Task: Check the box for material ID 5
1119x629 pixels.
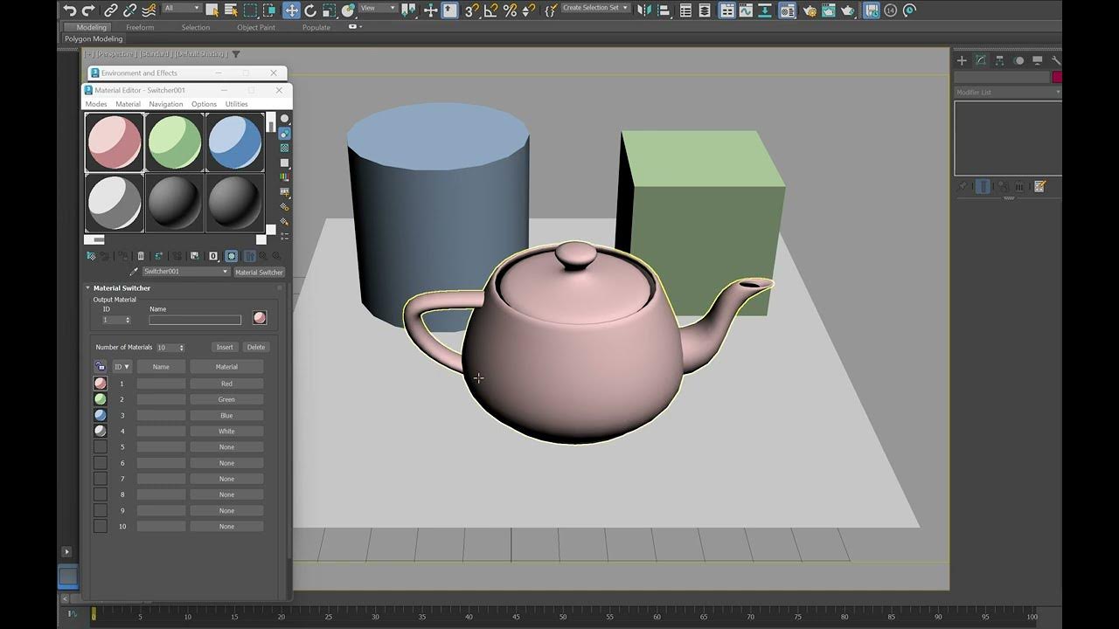Action: [x=101, y=446]
